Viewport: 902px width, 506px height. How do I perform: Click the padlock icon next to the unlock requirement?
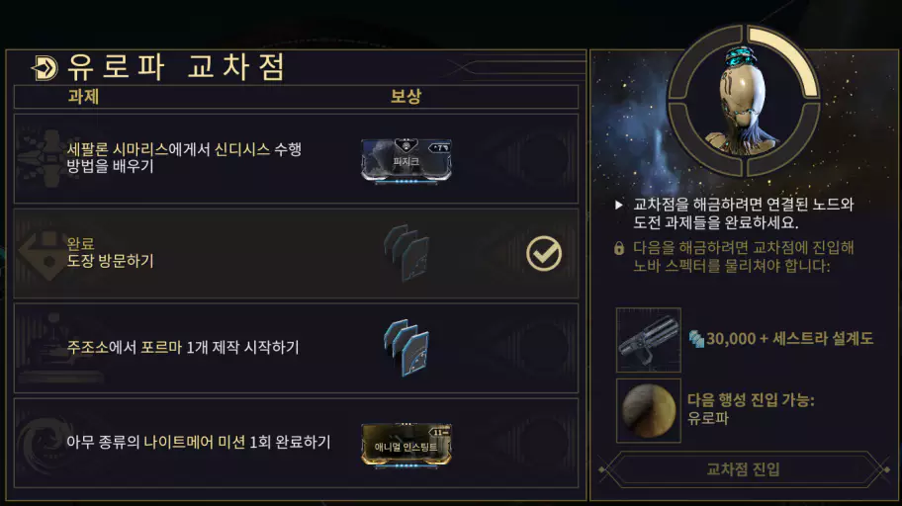coord(619,248)
